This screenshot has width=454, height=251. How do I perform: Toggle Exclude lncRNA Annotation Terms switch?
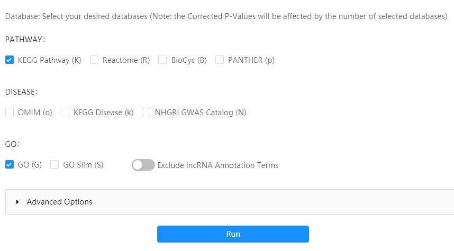(143, 165)
